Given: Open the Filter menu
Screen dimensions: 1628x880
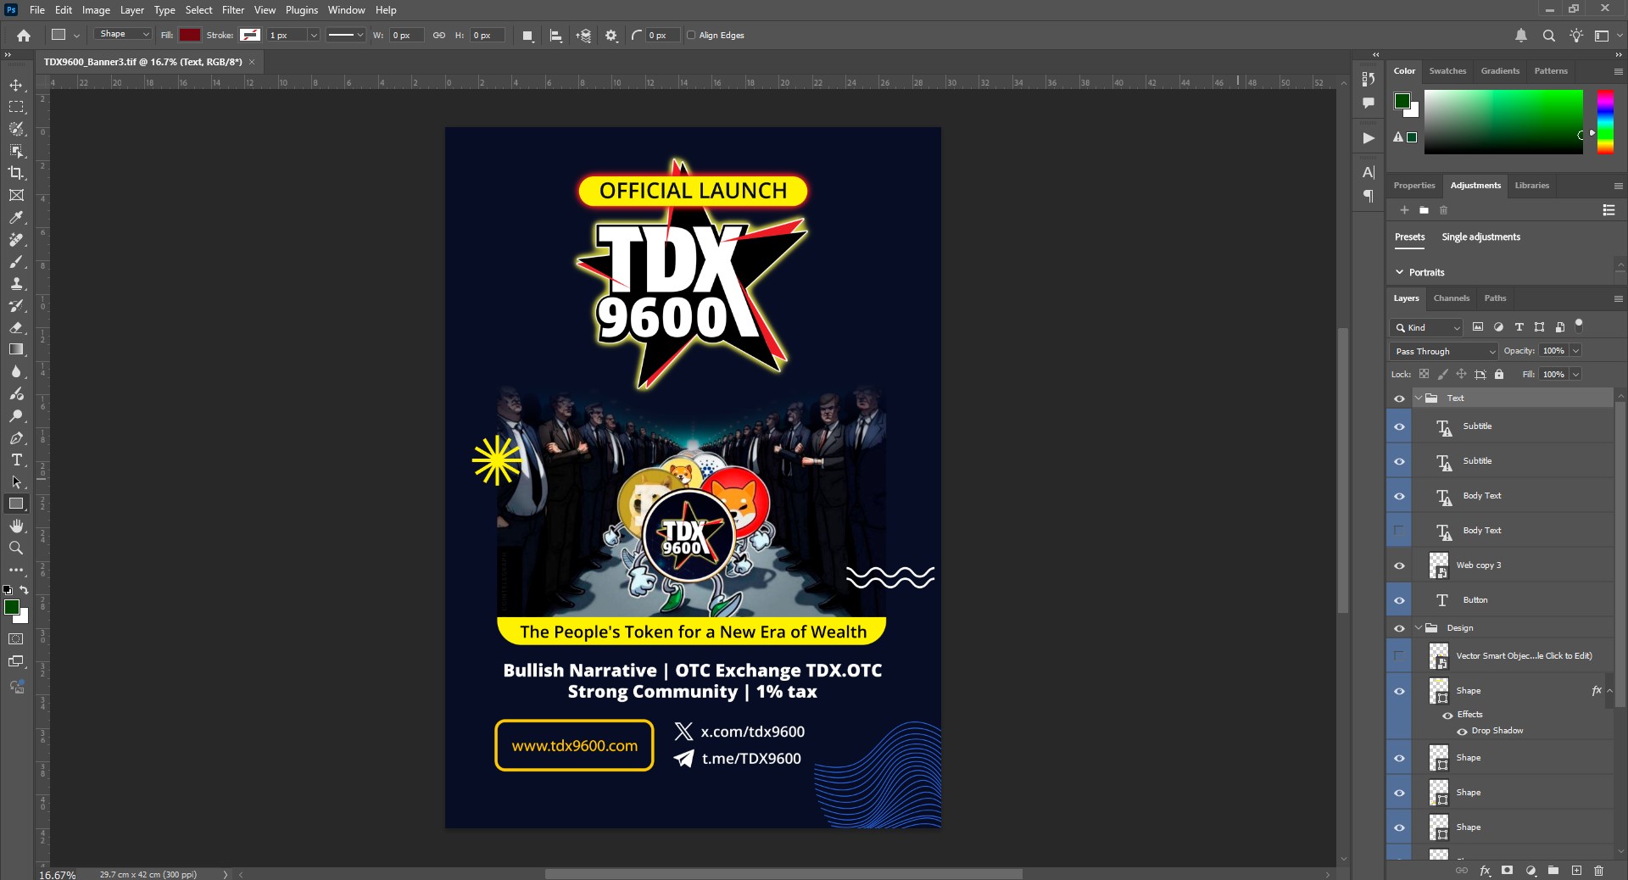Looking at the screenshot, I should point(233,10).
